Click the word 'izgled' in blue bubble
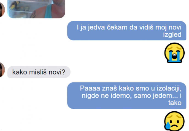 tap(172, 35)
